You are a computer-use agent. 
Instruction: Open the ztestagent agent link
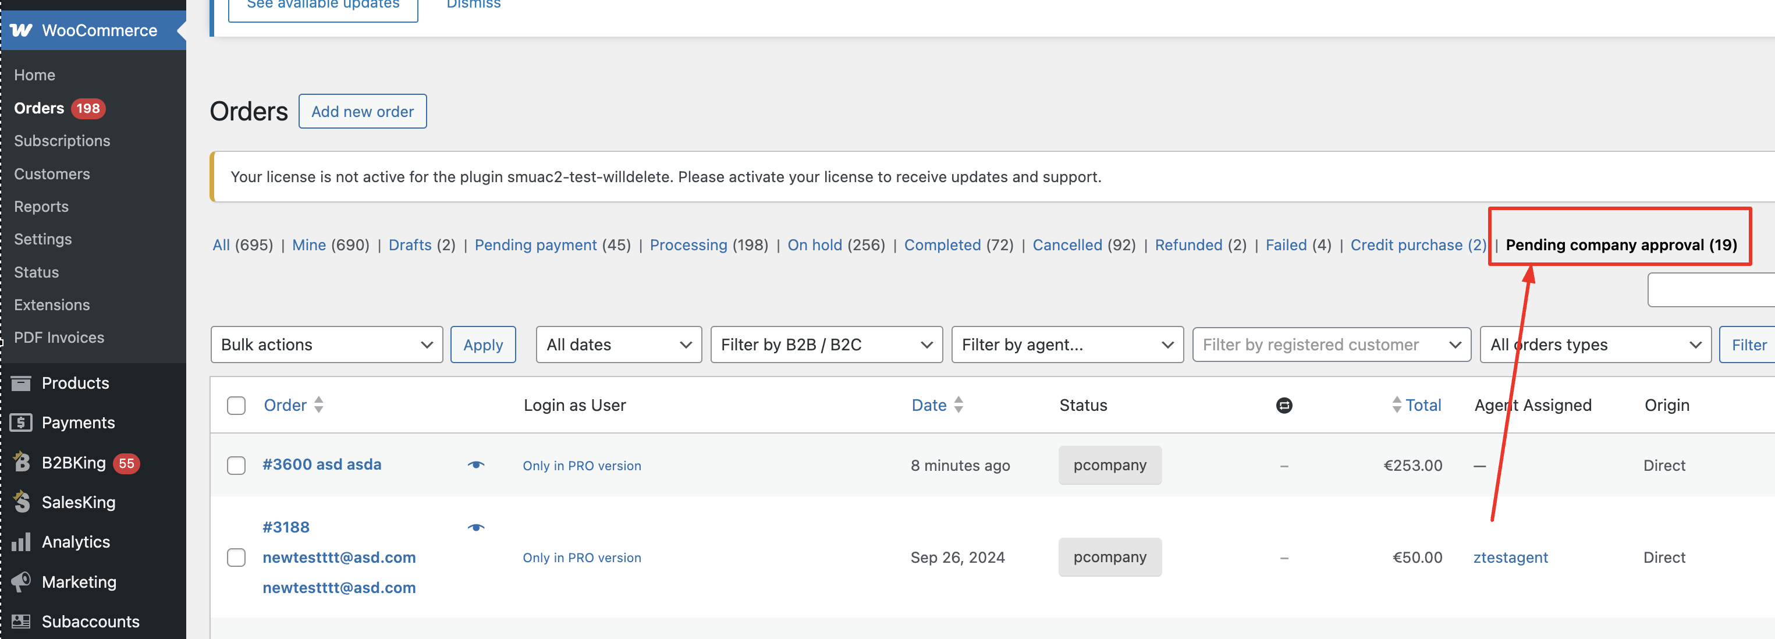(1510, 558)
